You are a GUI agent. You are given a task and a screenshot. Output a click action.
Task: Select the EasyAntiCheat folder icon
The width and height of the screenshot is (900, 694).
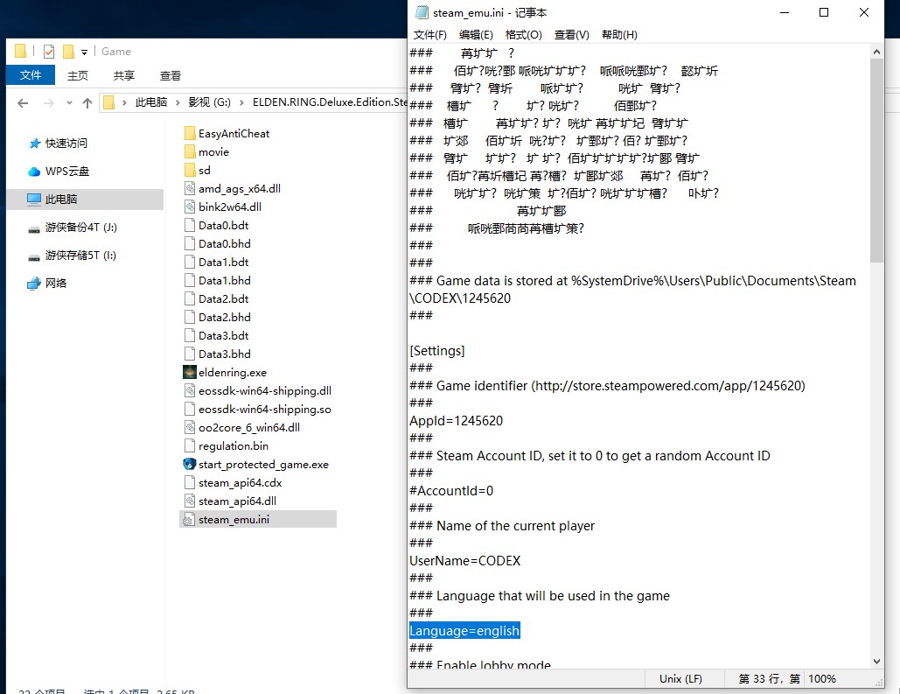click(x=190, y=134)
